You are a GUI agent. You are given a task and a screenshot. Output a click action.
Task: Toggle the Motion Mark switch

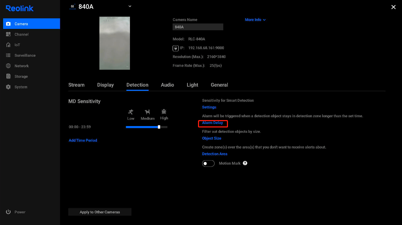[208, 163]
